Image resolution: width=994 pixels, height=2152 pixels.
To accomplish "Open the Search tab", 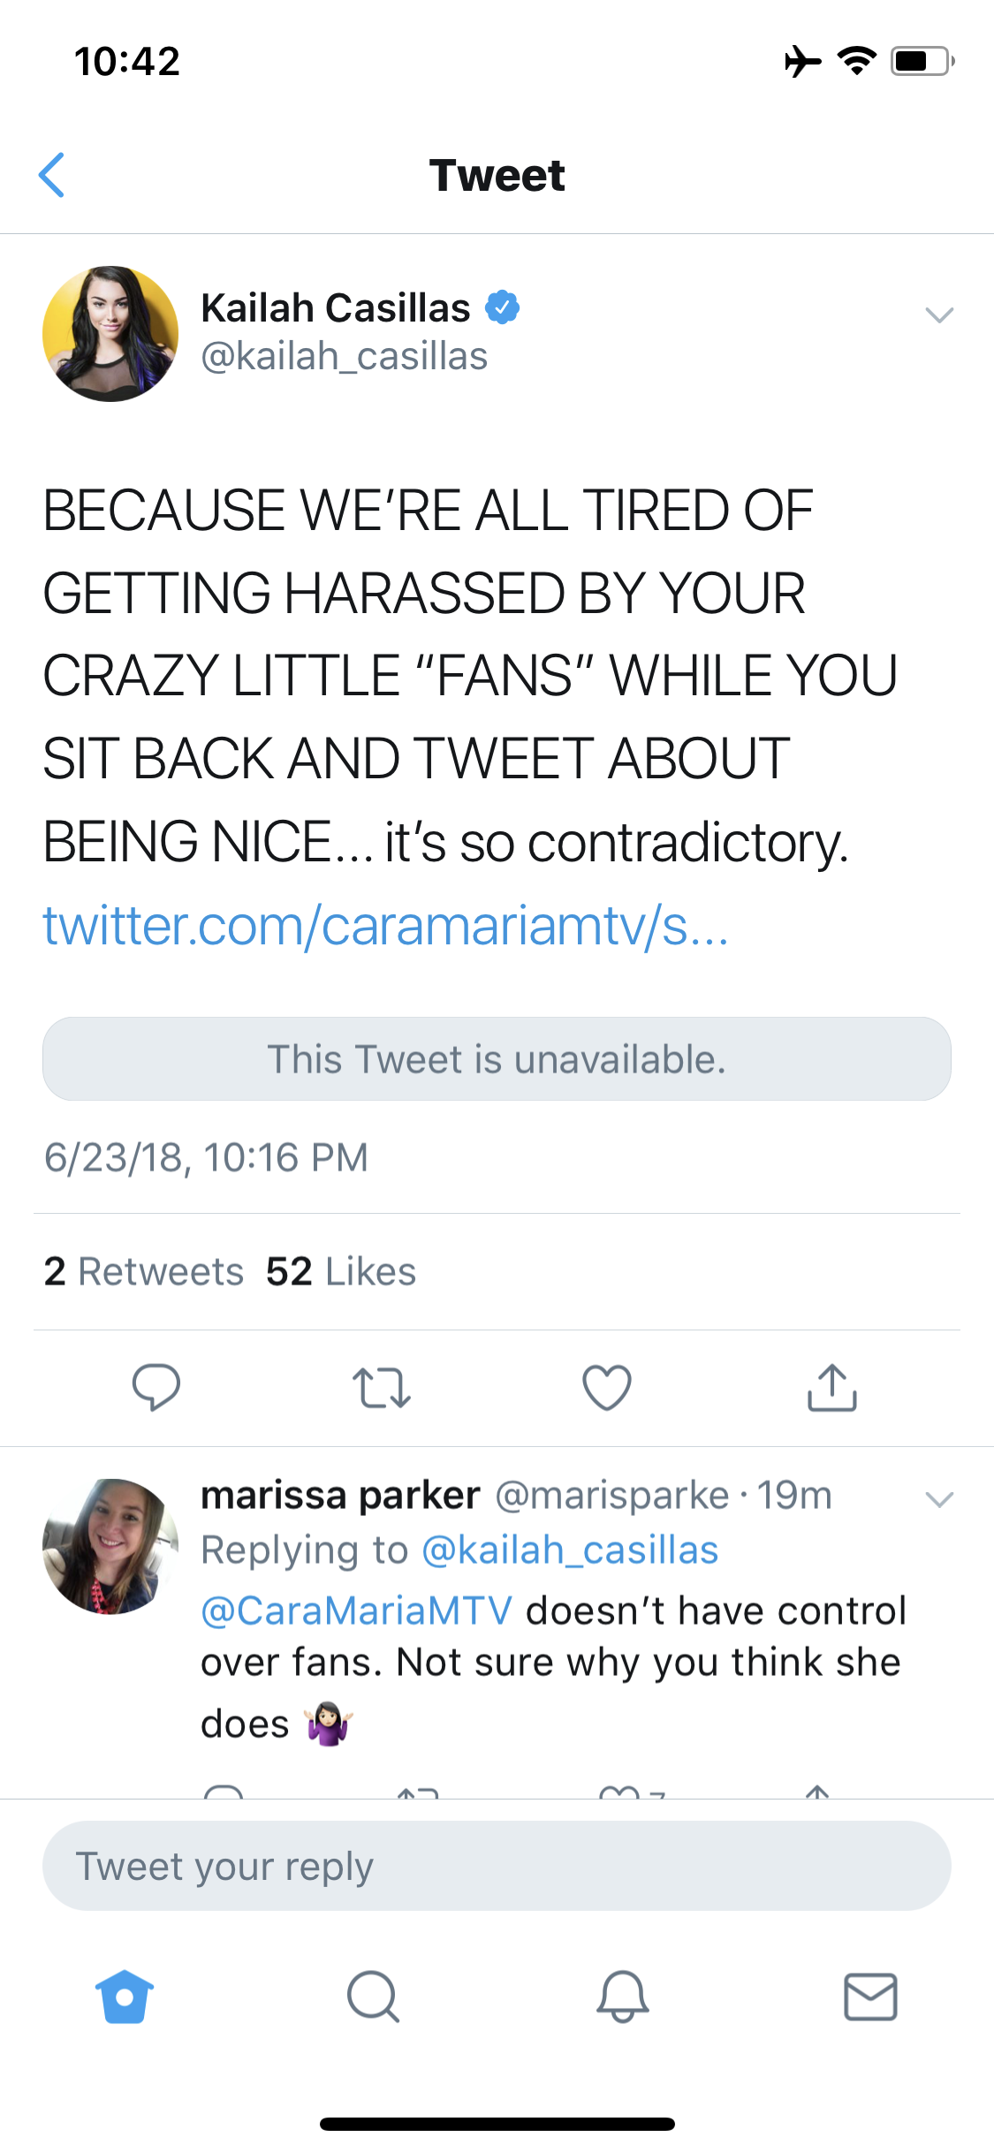I will [x=373, y=1997].
